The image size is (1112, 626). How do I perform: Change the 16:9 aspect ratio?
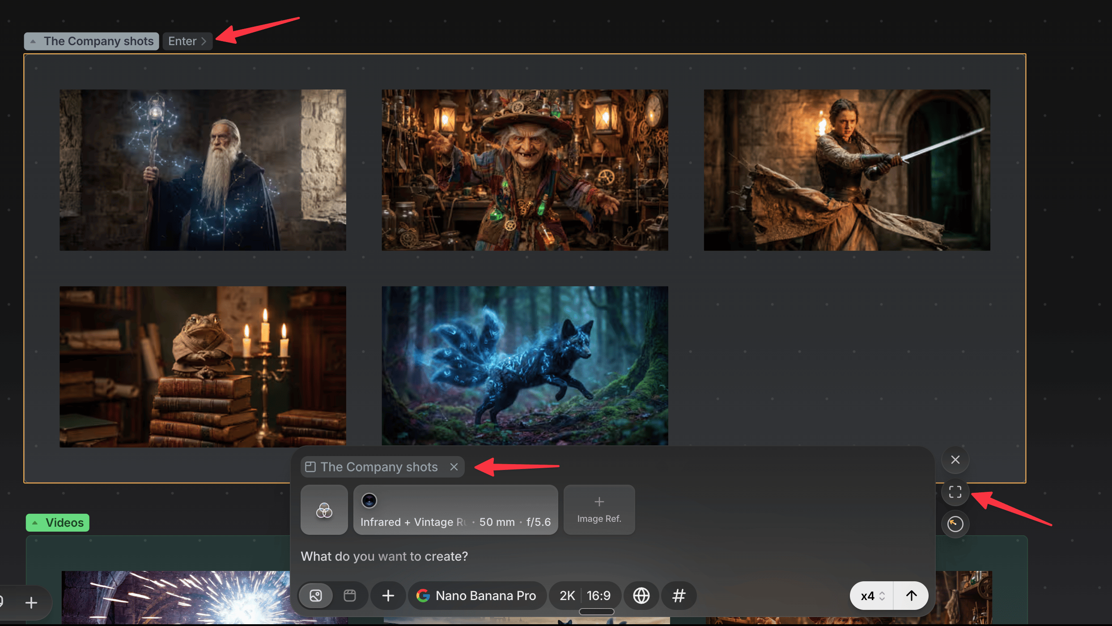598,596
